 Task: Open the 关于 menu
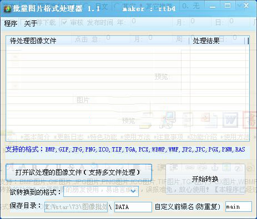(x=31, y=23)
